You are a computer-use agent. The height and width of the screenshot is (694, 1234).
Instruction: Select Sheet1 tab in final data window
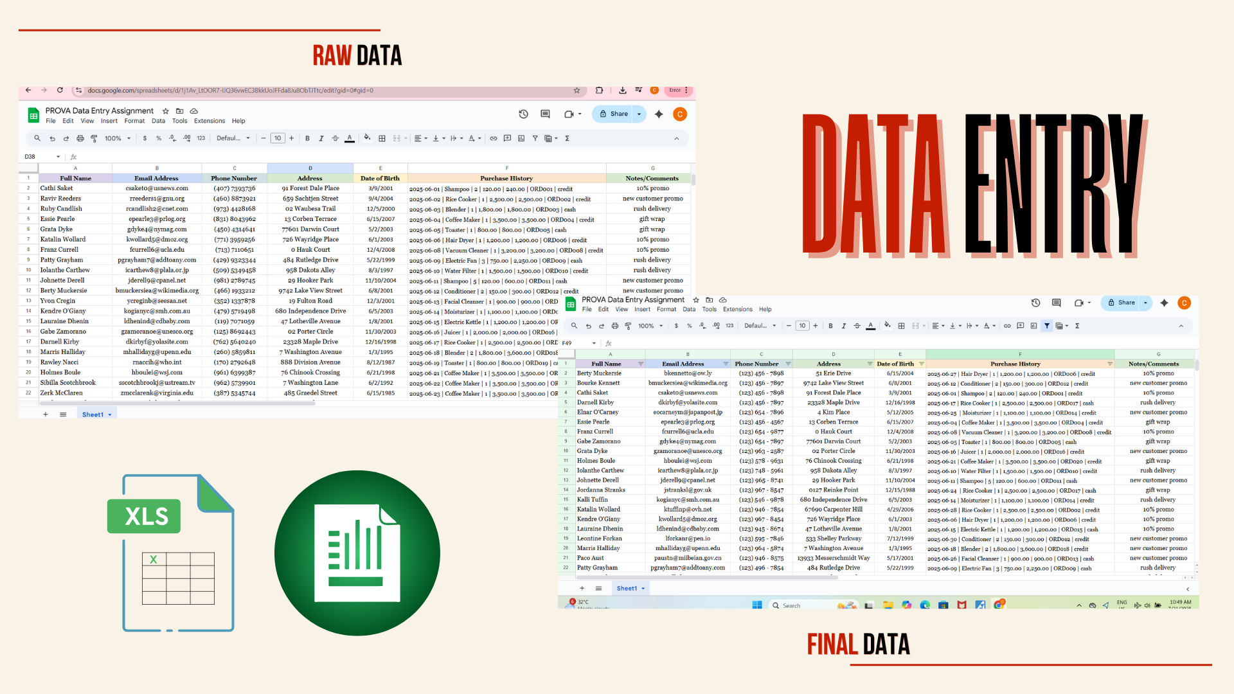click(x=630, y=588)
